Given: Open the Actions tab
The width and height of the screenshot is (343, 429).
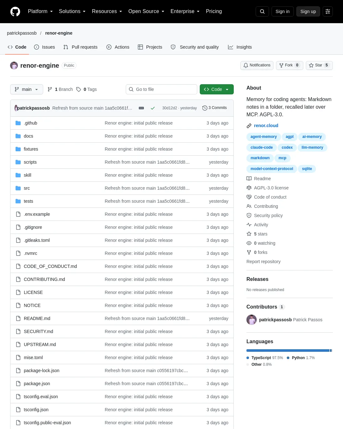Looking at the screenshot, I should 118,47.
